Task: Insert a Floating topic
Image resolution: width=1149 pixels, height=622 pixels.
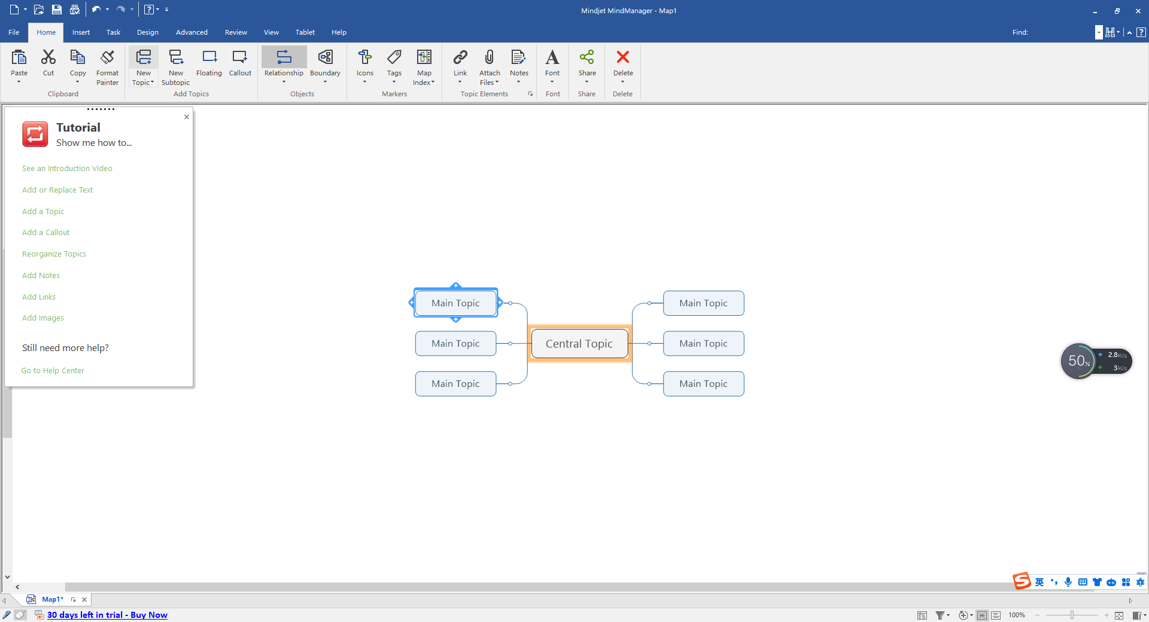Action: [x=209, y=63]
